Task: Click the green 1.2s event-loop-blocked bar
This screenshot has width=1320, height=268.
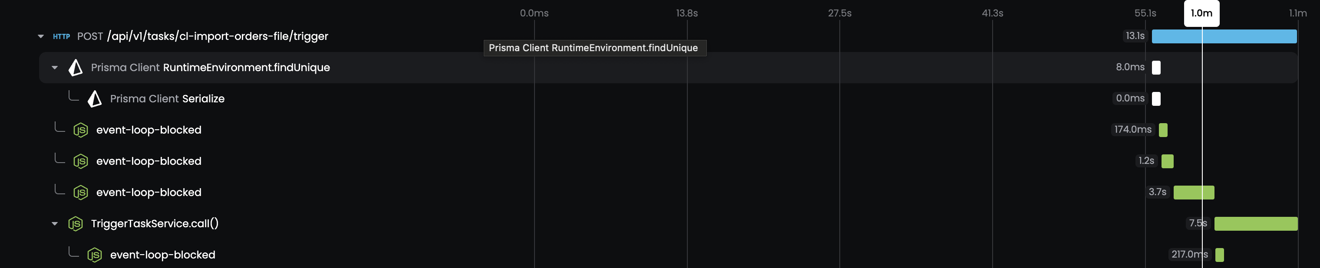Action: coord(1167,161)
